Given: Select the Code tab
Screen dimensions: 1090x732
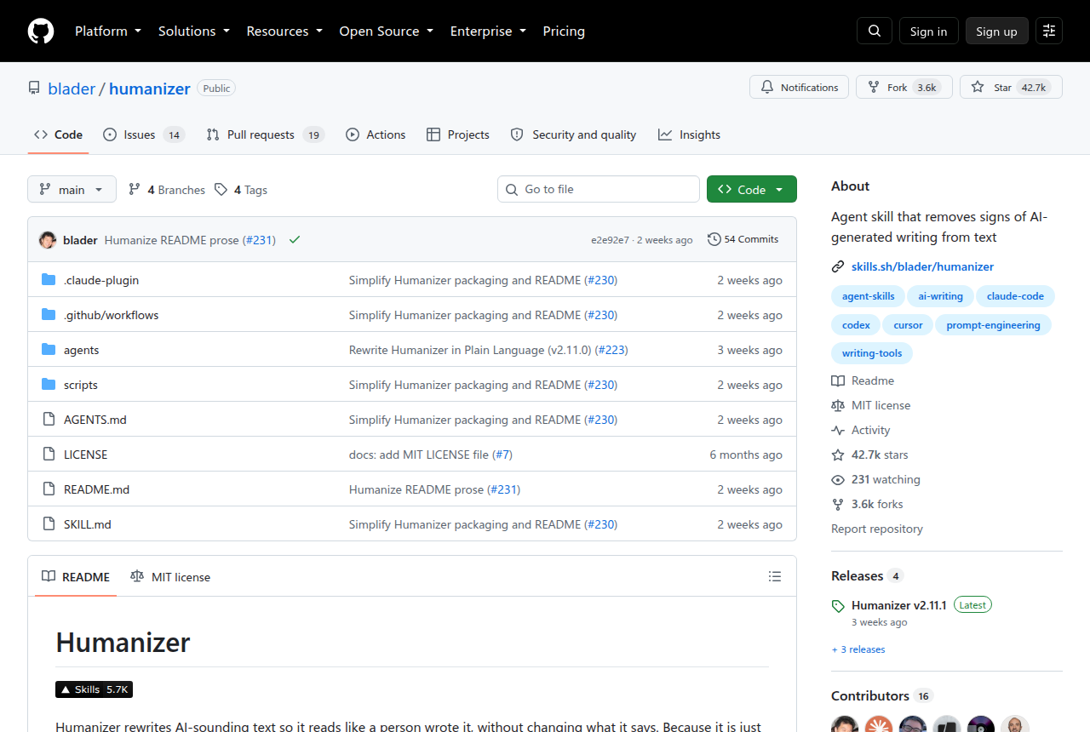Looking at the screenshot, I should point(58,134).
